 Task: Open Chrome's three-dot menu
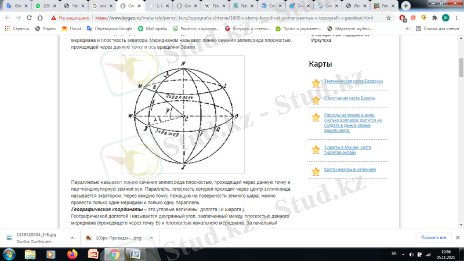point(456,18)
